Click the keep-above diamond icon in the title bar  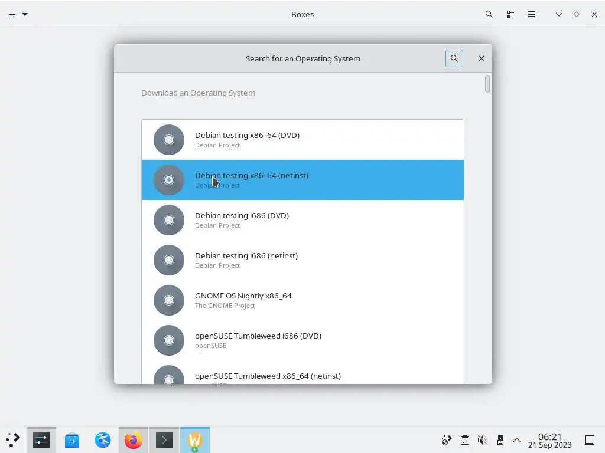point(577,14)
